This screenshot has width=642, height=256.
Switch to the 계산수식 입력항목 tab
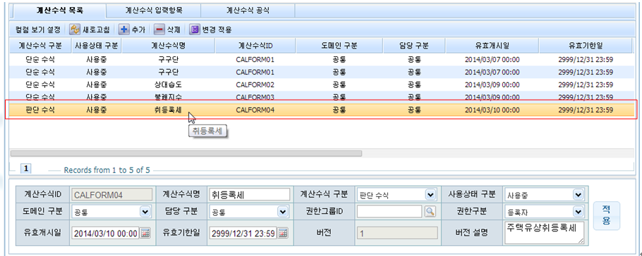153,11
